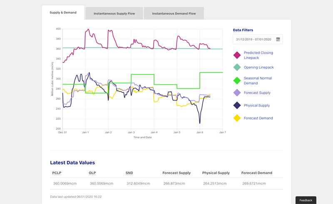This screenshot has height=204, width=333.
Task: Click the Forecast Demand table header
Action: click(x=257, y=173)
